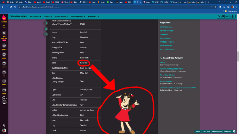Open more options in the wiki header
The image size is (239, 134).
click(234, 16)
